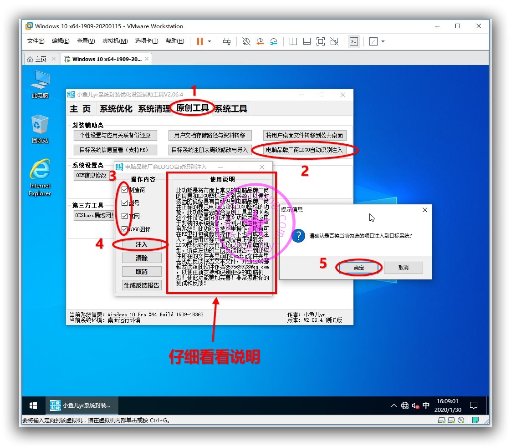
Task: Launch Internet Explorer desktop shortcut
Action: coord(40,177)
